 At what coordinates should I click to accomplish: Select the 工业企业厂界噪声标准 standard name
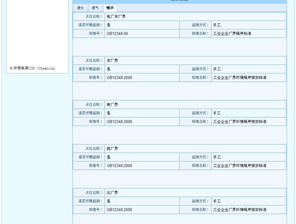click(233, 33)
